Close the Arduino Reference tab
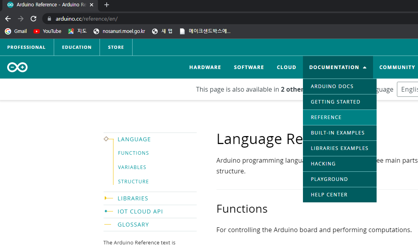The image size is (418, 246). 92,5
